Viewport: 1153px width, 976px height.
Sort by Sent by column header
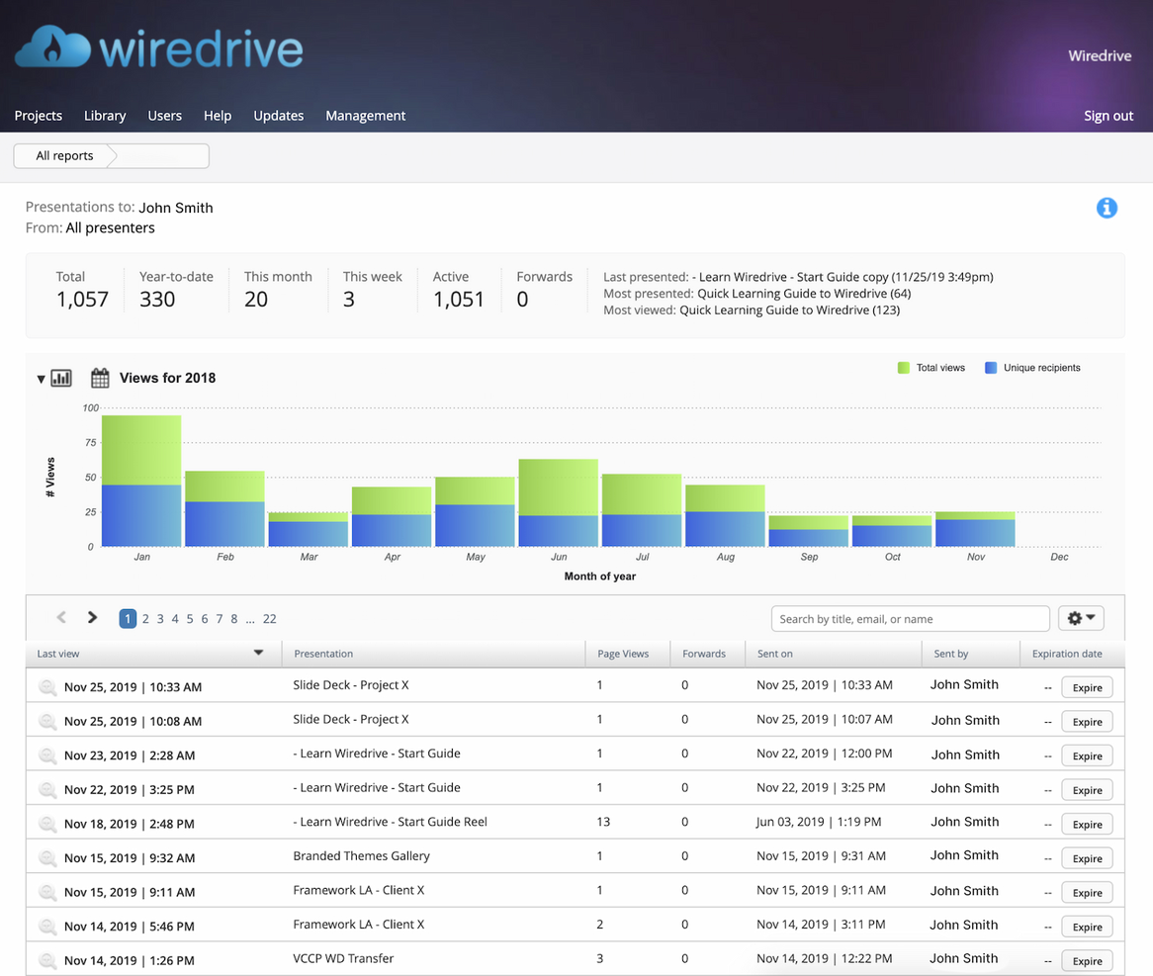pyautogui.click(x=951, y=653)
